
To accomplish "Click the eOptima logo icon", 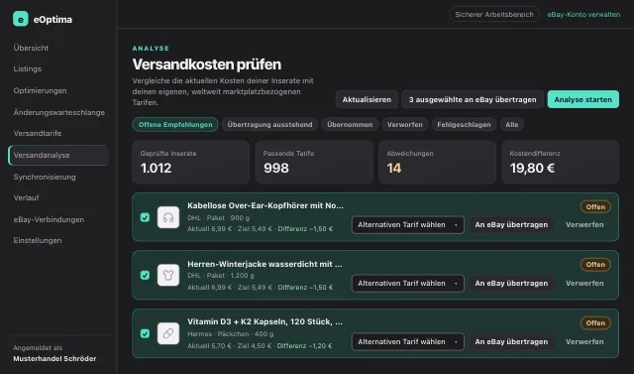I will pos(21,19).
